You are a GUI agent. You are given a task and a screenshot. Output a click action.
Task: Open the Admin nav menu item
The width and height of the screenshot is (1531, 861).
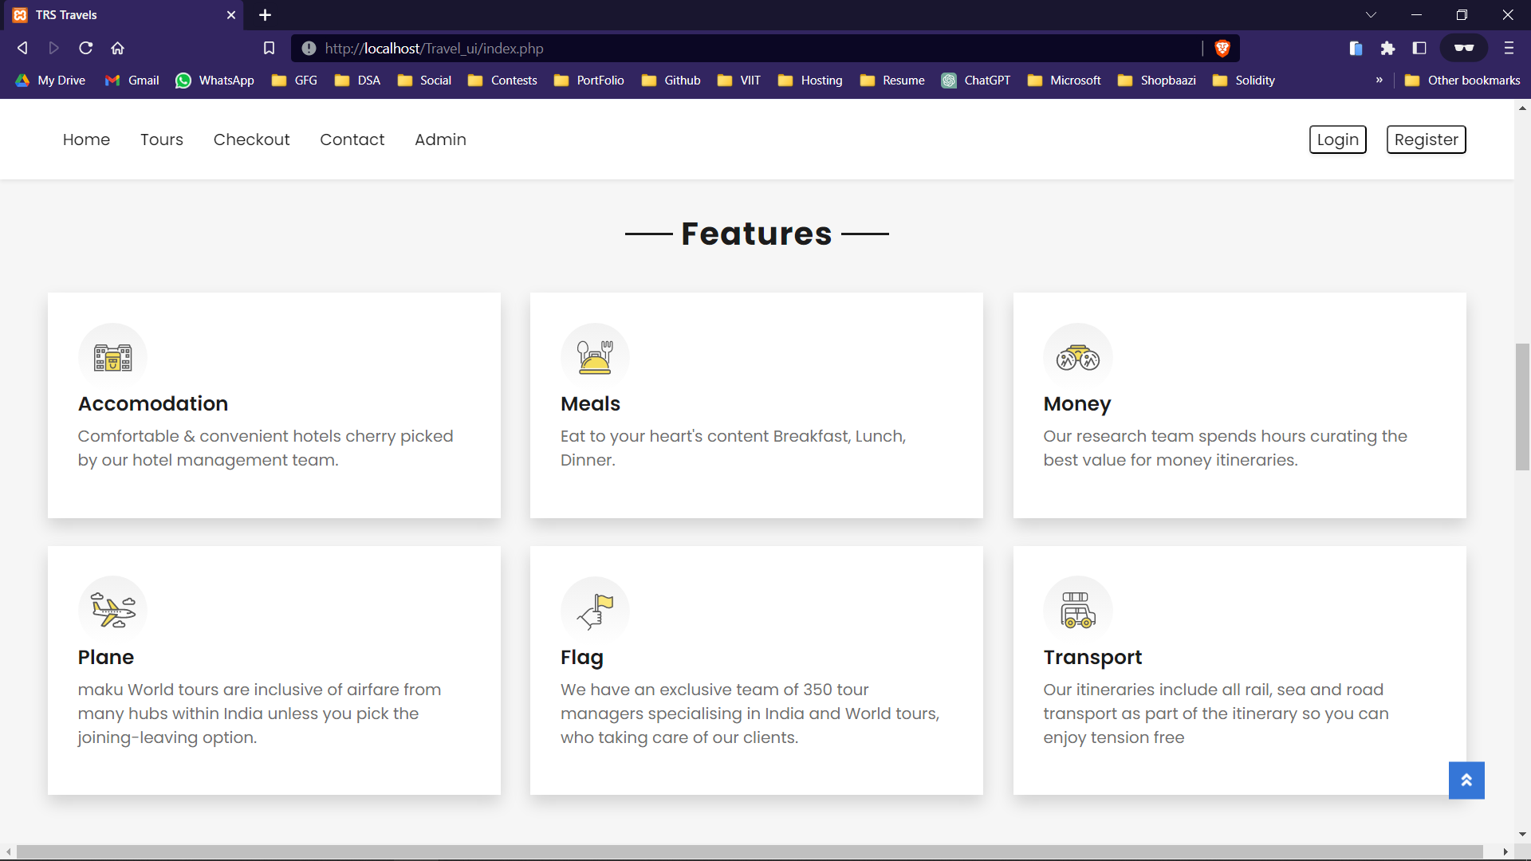(440, 140)
